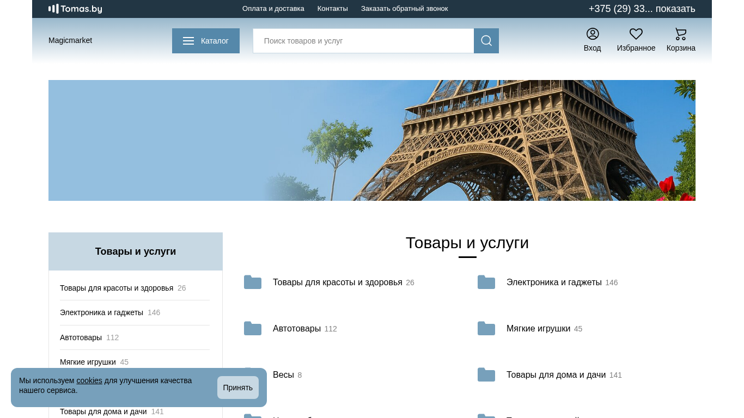Click folder icon beside Товары для красоты
The height and width of the screenshot is (418, 744).
[x=253, y=282]
